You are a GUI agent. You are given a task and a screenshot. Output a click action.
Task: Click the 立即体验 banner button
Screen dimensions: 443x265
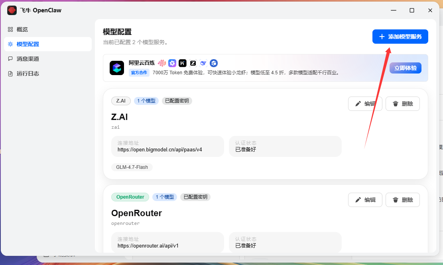pyautogui.click(x=406, y=68)
